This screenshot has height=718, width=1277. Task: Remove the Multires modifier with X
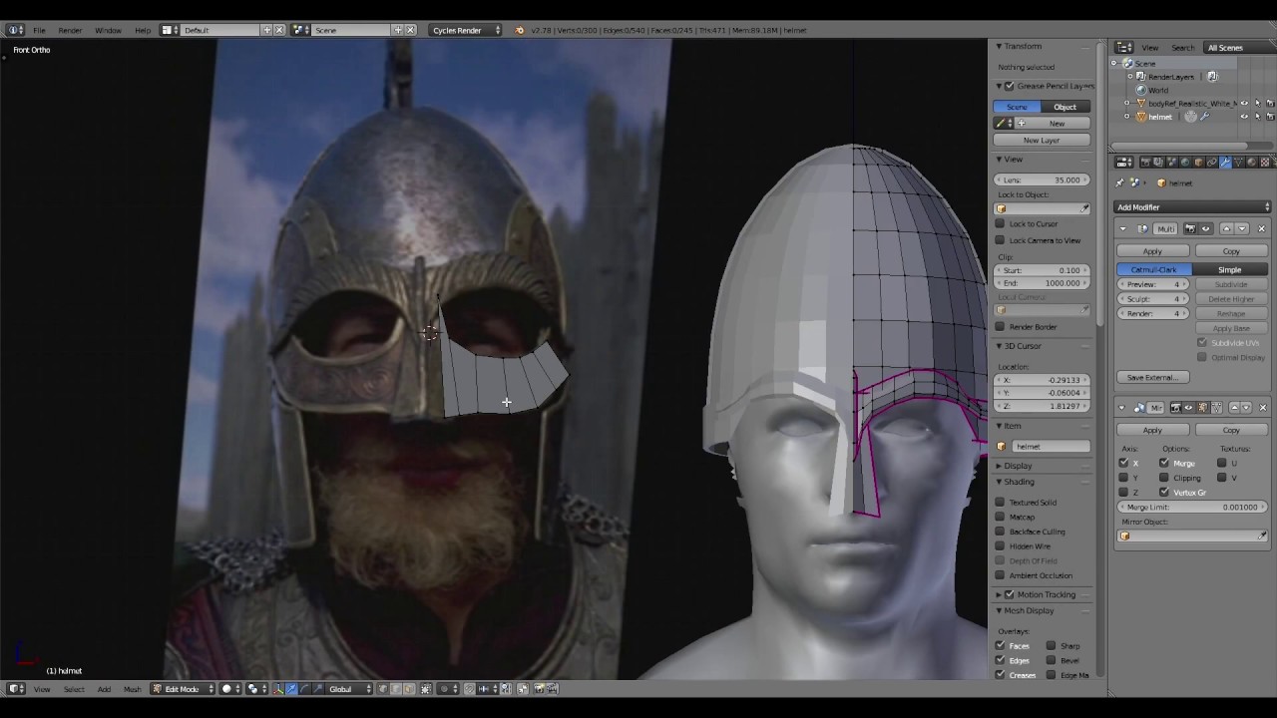1262,228
